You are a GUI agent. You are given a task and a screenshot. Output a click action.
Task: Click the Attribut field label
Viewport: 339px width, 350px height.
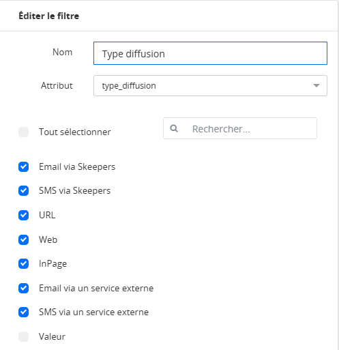(x=57, y=85)
